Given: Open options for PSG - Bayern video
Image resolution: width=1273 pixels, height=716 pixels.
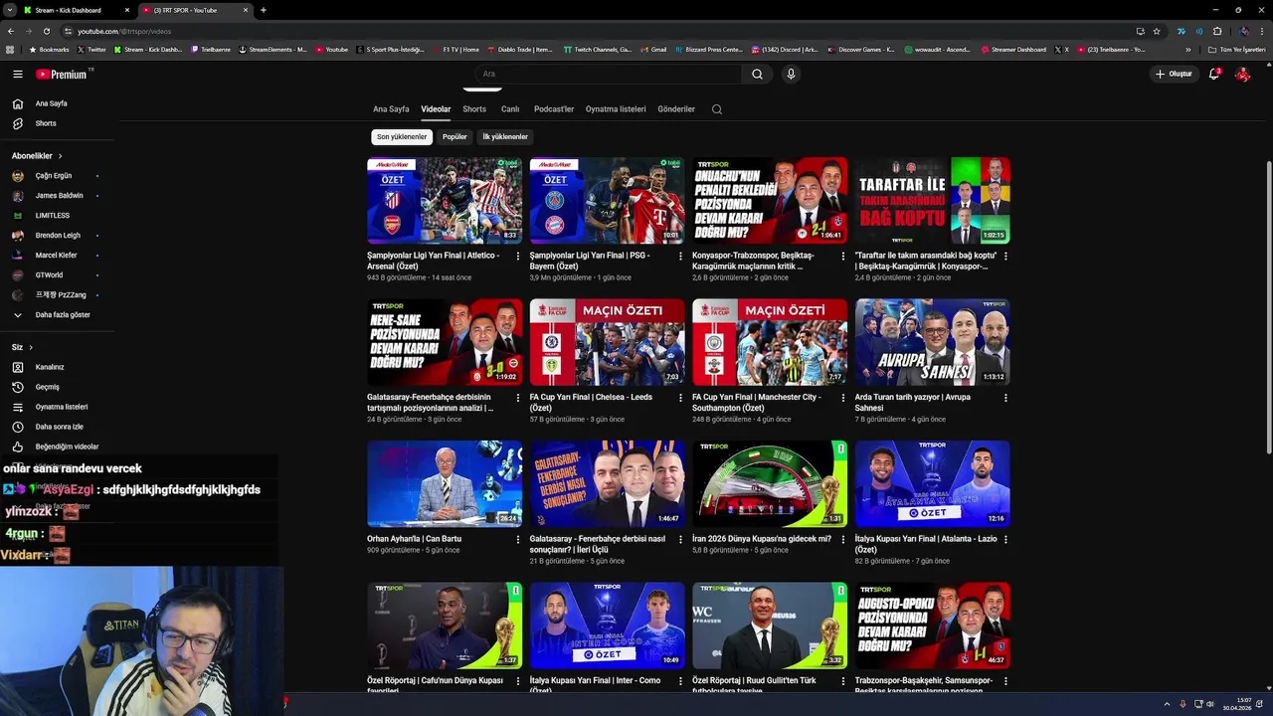Looking at the screenshot, I should (x=680, y=256).
